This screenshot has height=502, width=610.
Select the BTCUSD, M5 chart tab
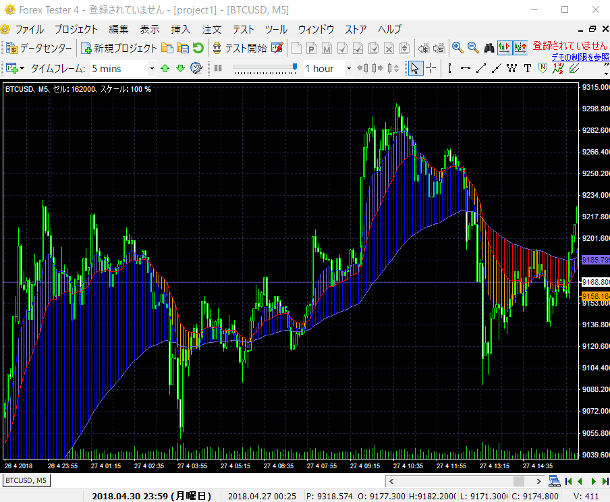point(26,480)
